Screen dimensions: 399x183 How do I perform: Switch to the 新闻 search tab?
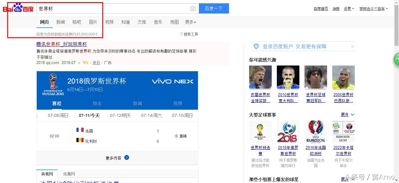(x=61, y=22)
